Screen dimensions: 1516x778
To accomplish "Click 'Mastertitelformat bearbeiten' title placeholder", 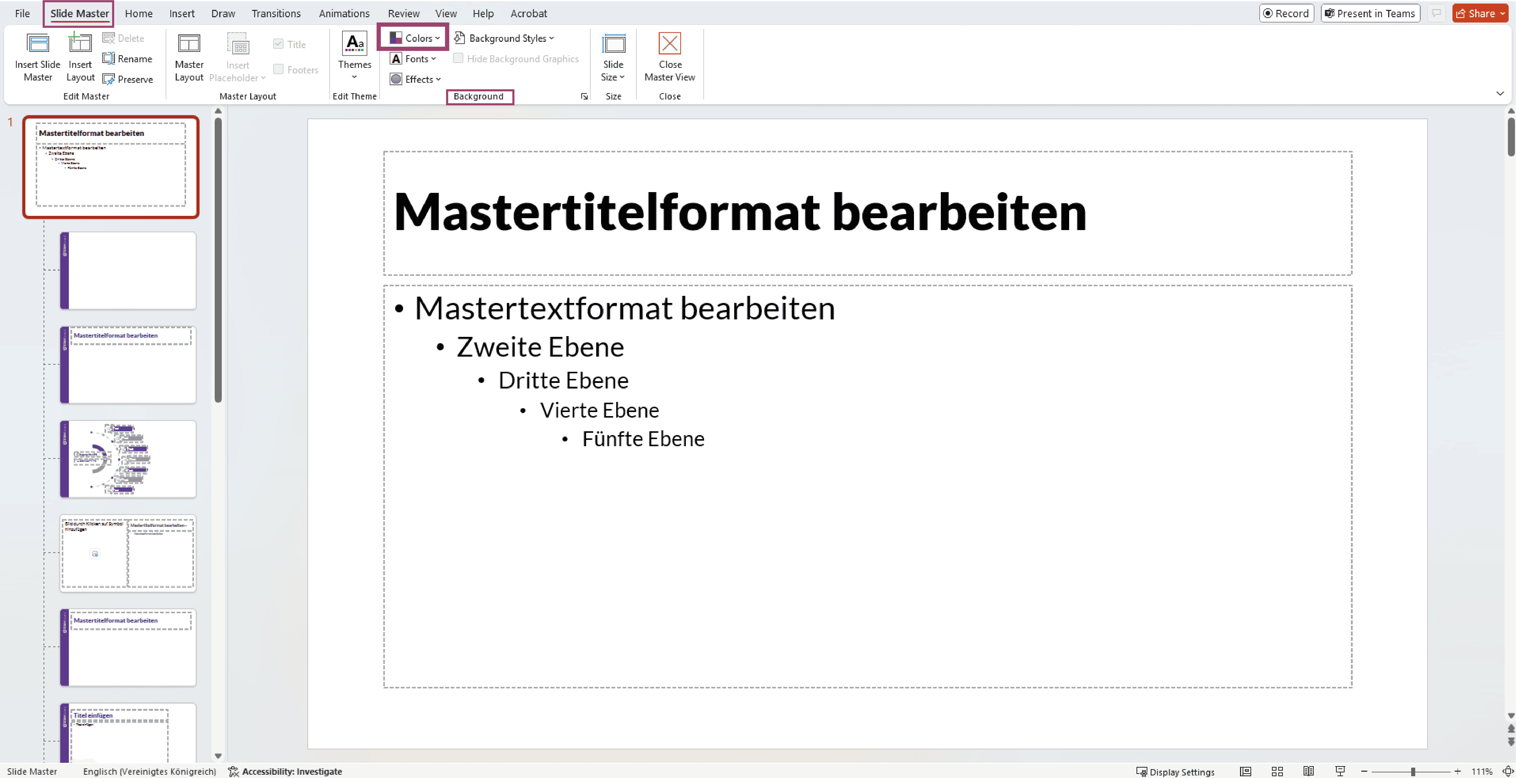I will [x=867, y=213].
